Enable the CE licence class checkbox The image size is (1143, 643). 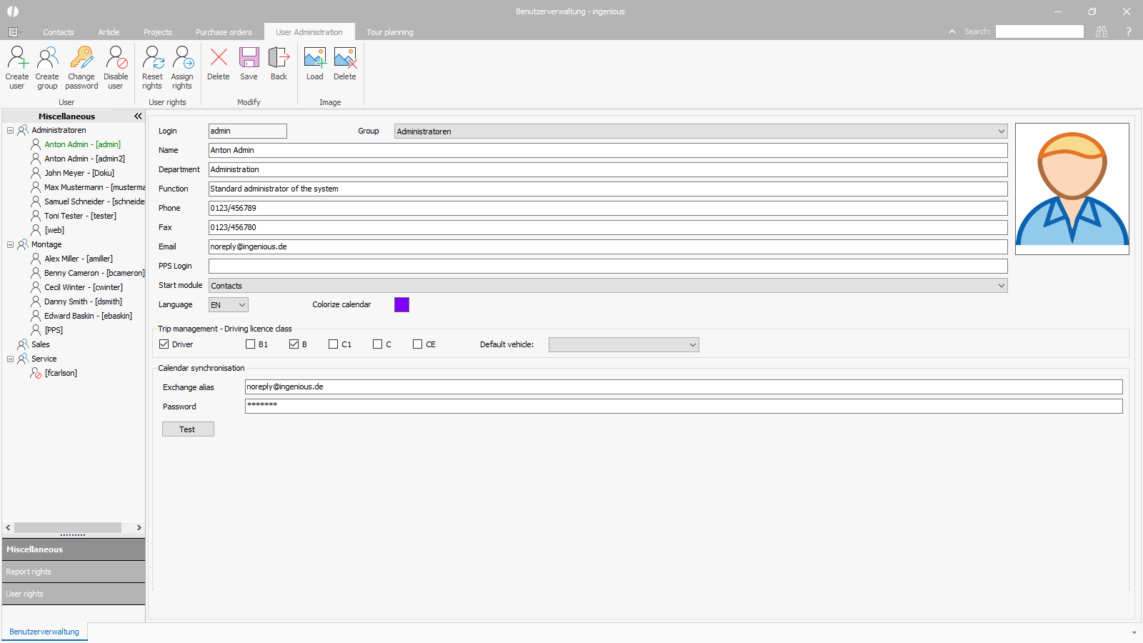click(418, 344)
